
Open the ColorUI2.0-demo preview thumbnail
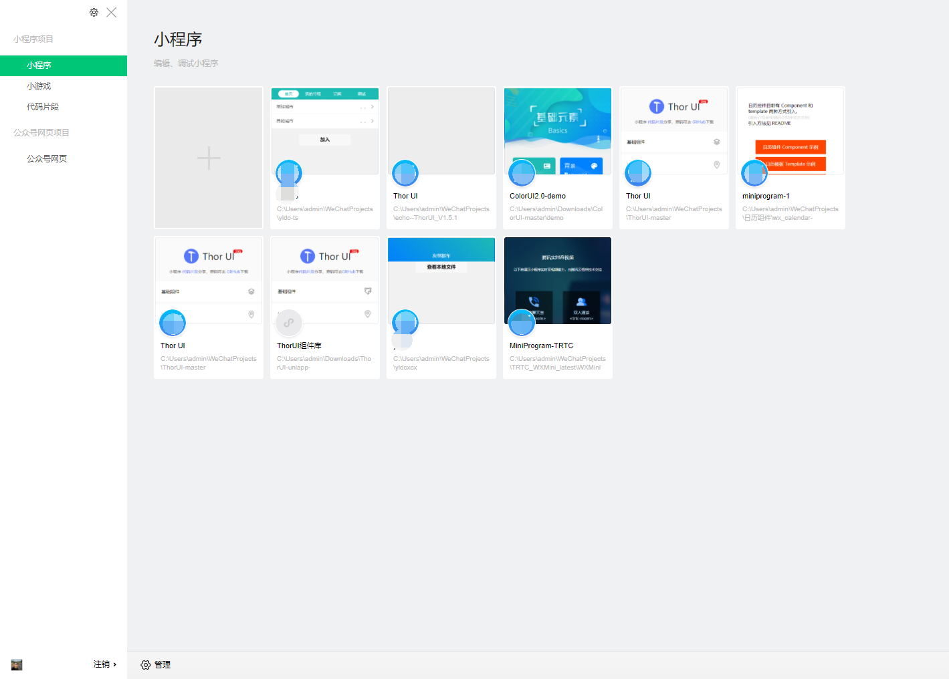[x=558, y=131]
